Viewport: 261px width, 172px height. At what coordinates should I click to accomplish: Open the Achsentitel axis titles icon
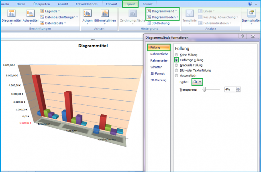30,13
